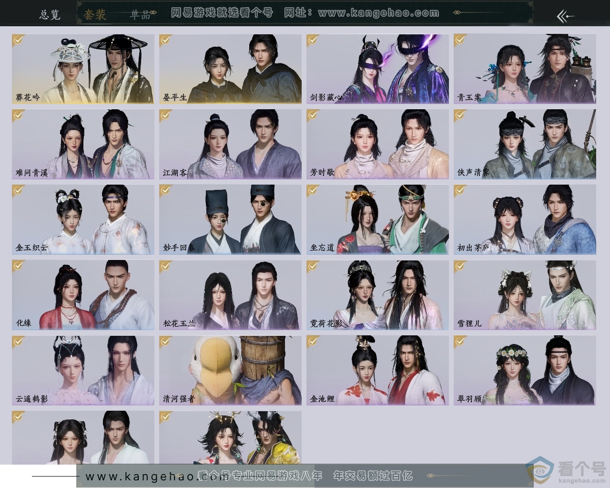Image resolution: width=610 pixels, height=488 pixels.
Task: Open the 剑影藏心 outfit thumbnail
Action: [x=377, y=69]
